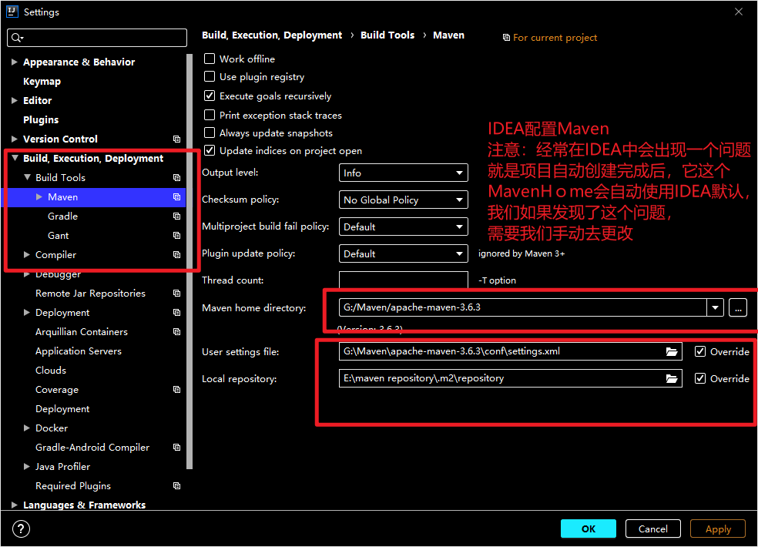Open the Output level dropdown
The width and height of the screenshot is (758, 547).
coord(403,173)
